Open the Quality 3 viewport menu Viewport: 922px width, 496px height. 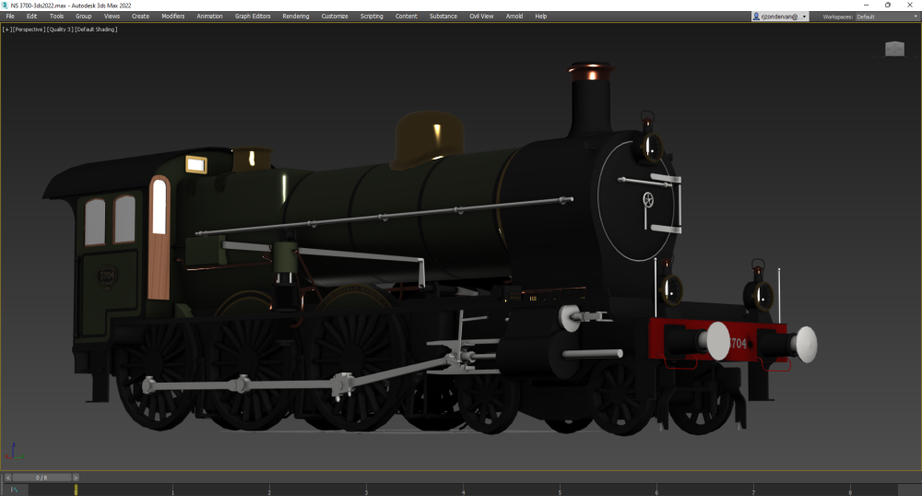pos(62,30)
